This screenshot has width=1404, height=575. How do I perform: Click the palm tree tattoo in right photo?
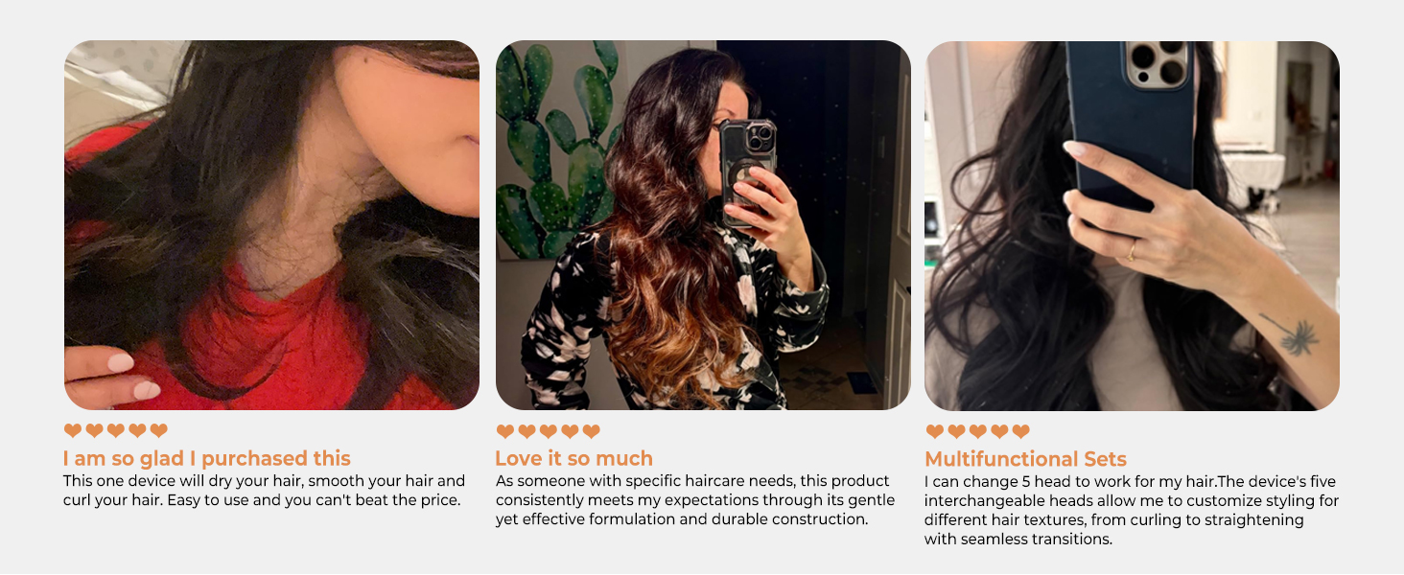pyautogui.click(x=1291, y=334)
